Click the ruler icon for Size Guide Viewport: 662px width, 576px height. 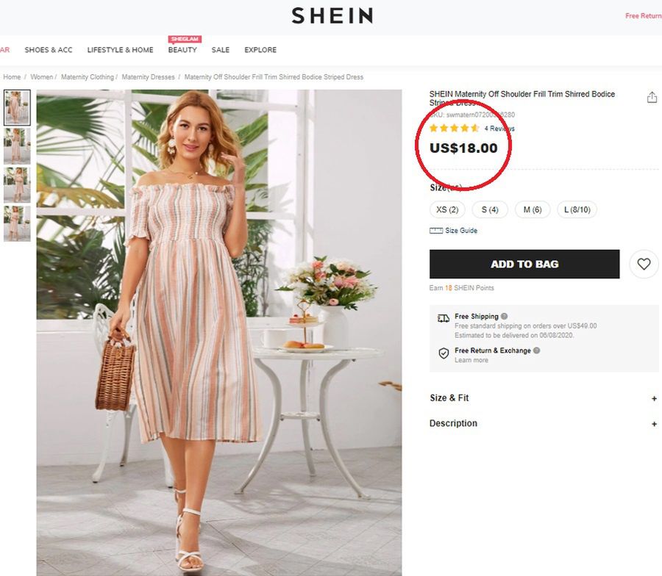pos(436,231)
